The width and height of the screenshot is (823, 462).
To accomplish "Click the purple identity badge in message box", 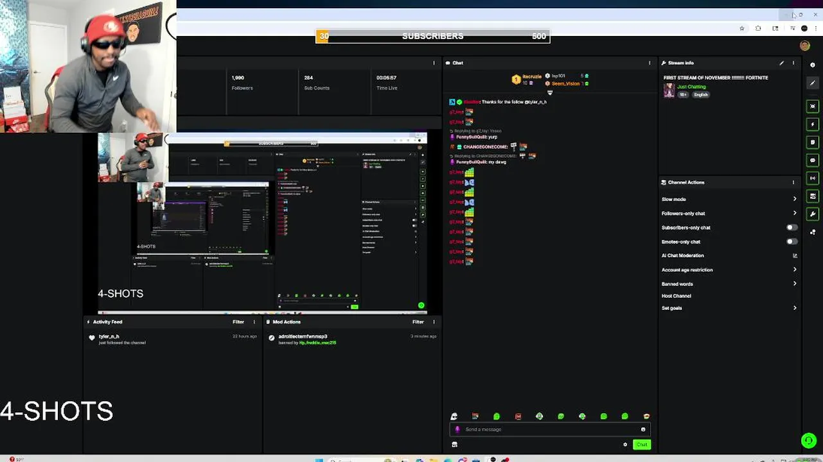I will tap(457, 429).
